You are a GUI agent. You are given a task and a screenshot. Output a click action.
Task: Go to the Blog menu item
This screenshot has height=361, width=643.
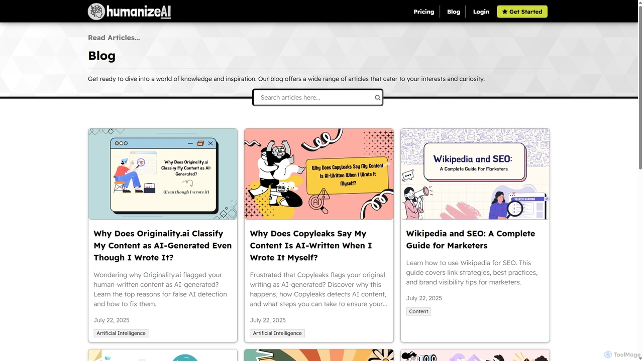pyautogui.click(x=454, y=12)
